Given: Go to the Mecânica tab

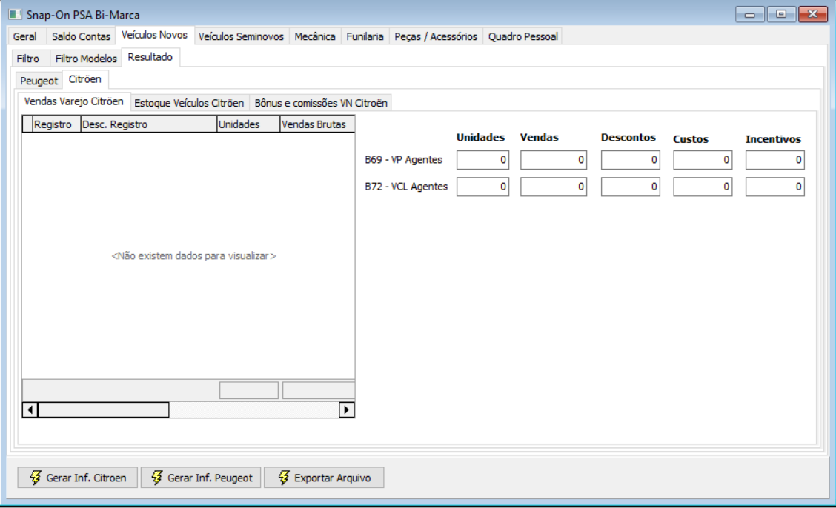Looking at the screenshot, I should pos(315,36).
